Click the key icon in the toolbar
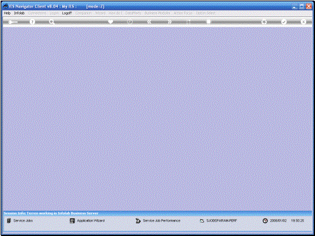Screen dimensions: 315x236 tap(13, 22)
